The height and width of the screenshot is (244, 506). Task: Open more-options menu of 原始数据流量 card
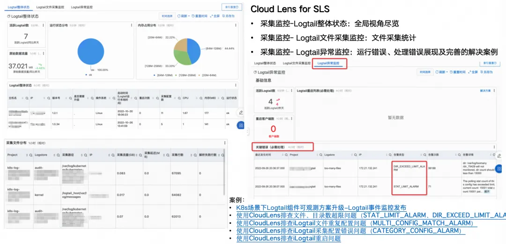tap(43, 53)
